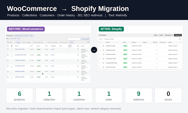This screenshot has width=188, height=113.
Task: Click the '9 redirects' stat card
Action: pos(139,95)
